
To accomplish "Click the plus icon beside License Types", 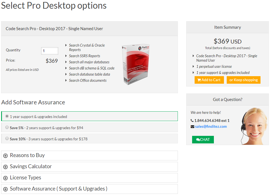I will pos(5,178).
